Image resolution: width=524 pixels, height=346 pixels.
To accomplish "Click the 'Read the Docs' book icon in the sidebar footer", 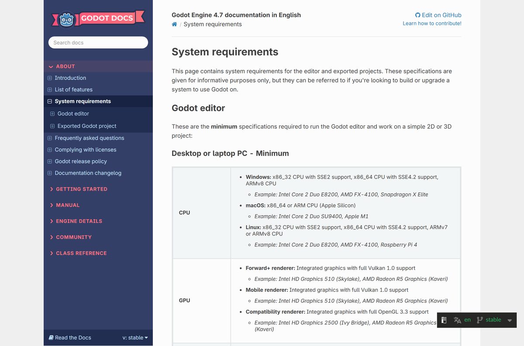I will 51,338.
